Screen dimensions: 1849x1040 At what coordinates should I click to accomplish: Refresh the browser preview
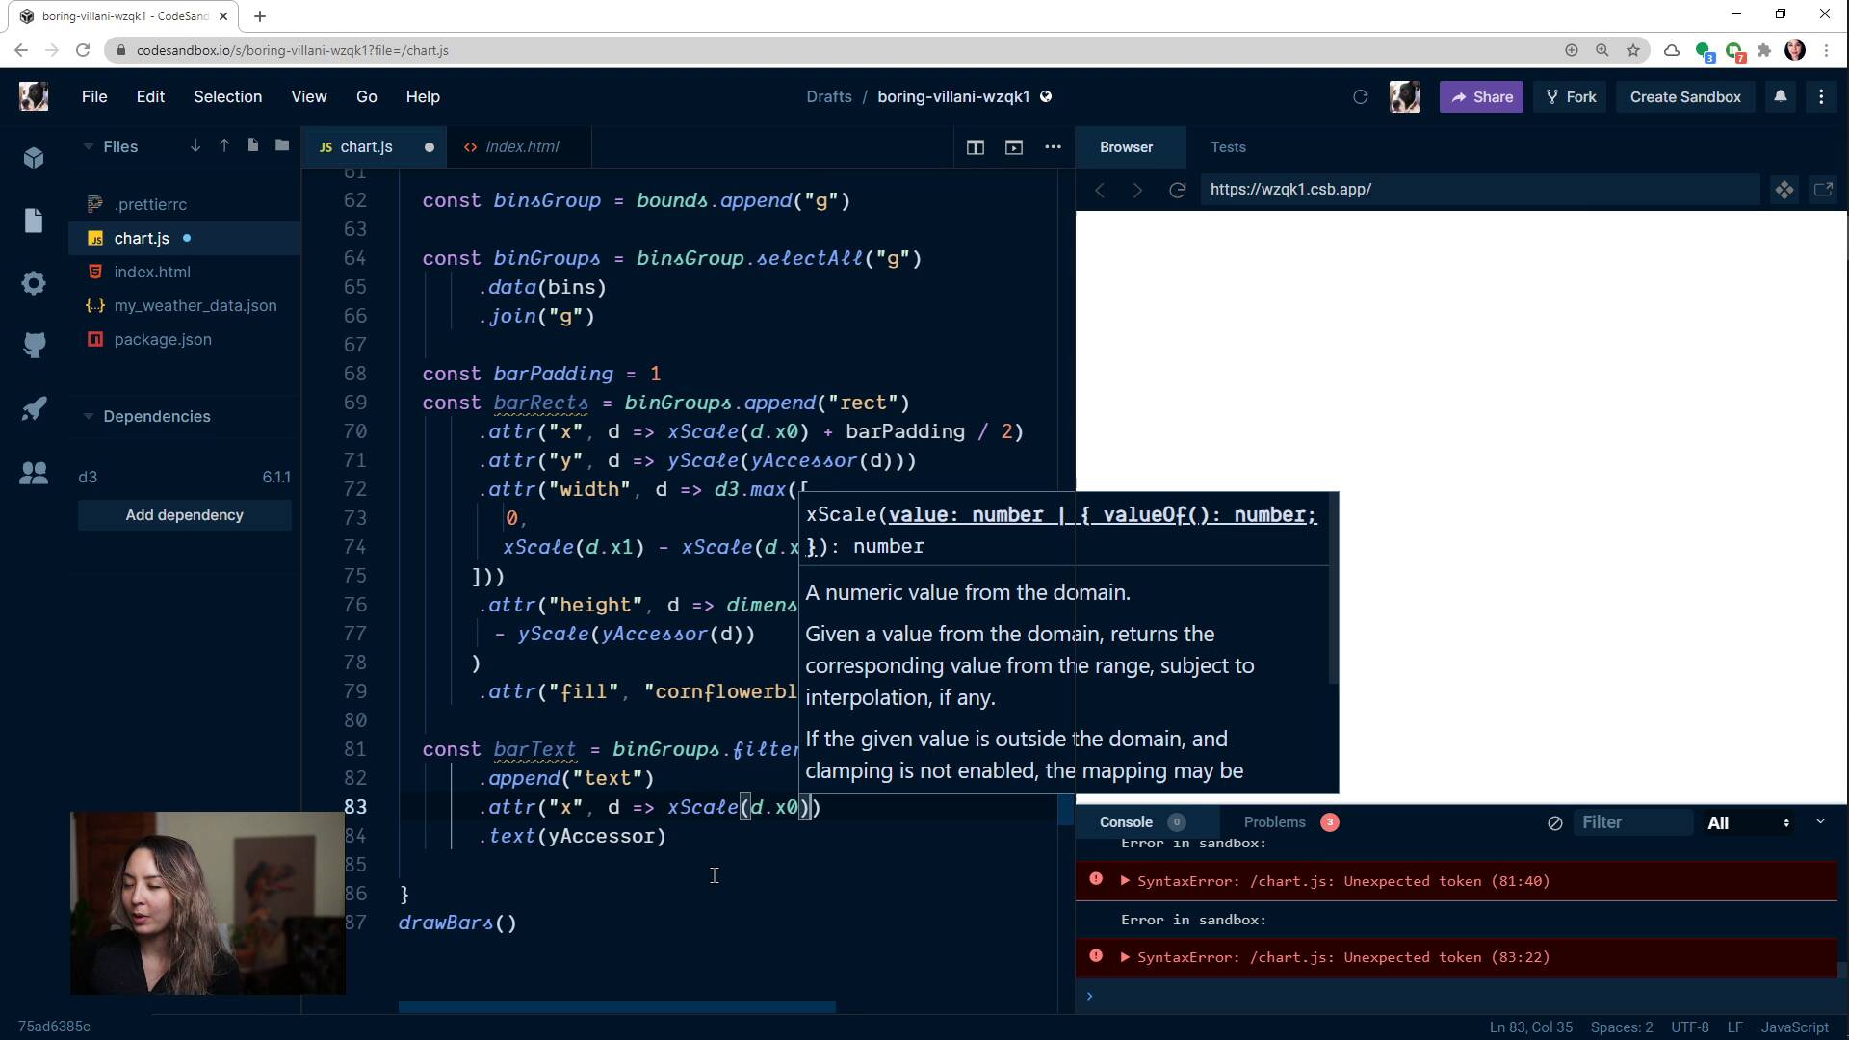[x=1178, y=190]
